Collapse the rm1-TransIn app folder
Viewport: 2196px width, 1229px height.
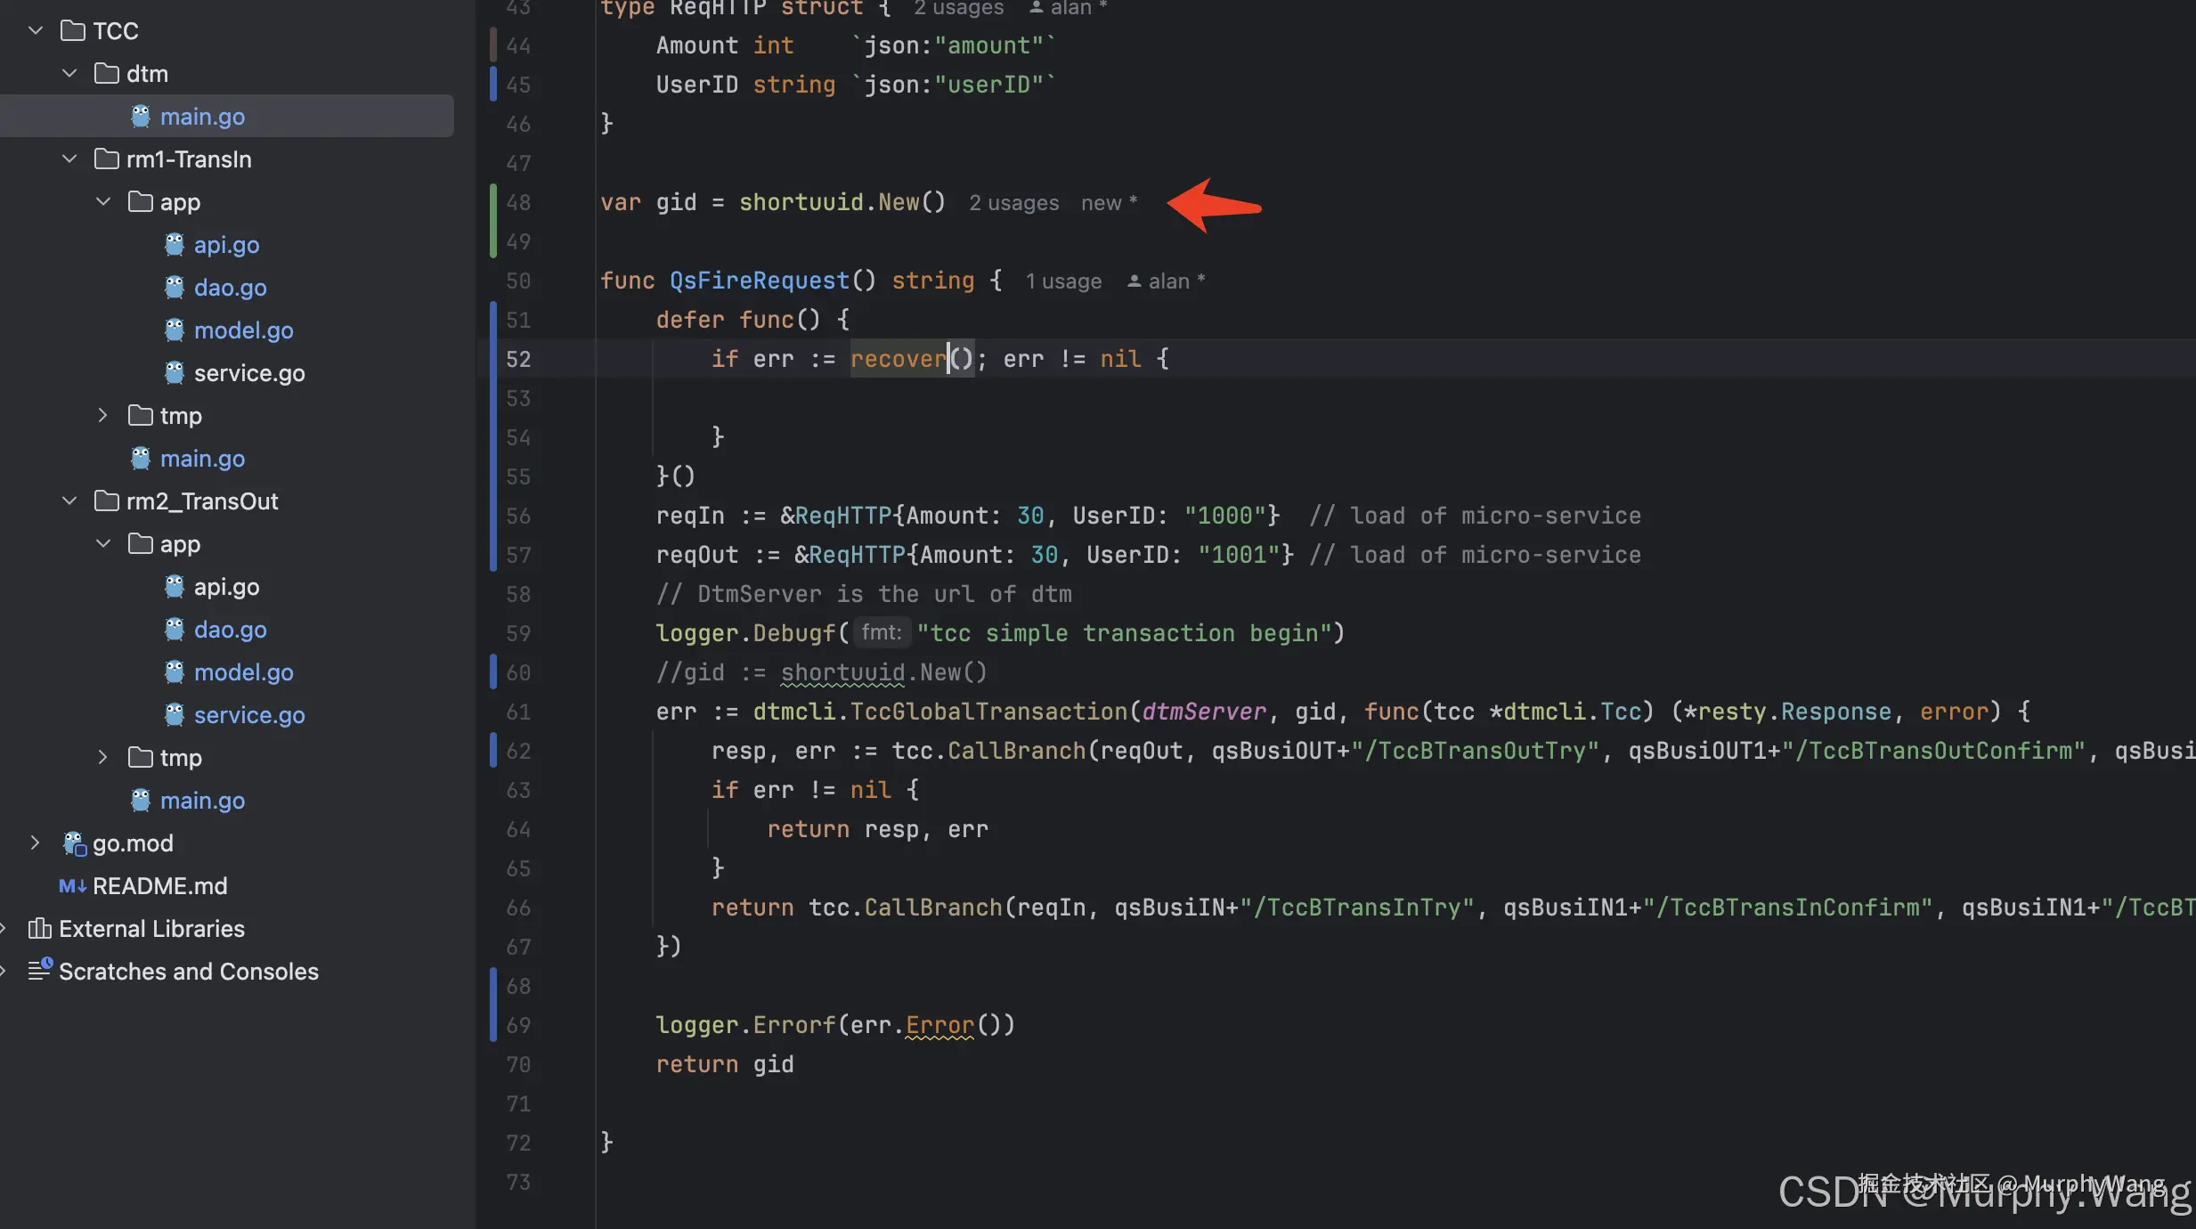pos(103,202)
